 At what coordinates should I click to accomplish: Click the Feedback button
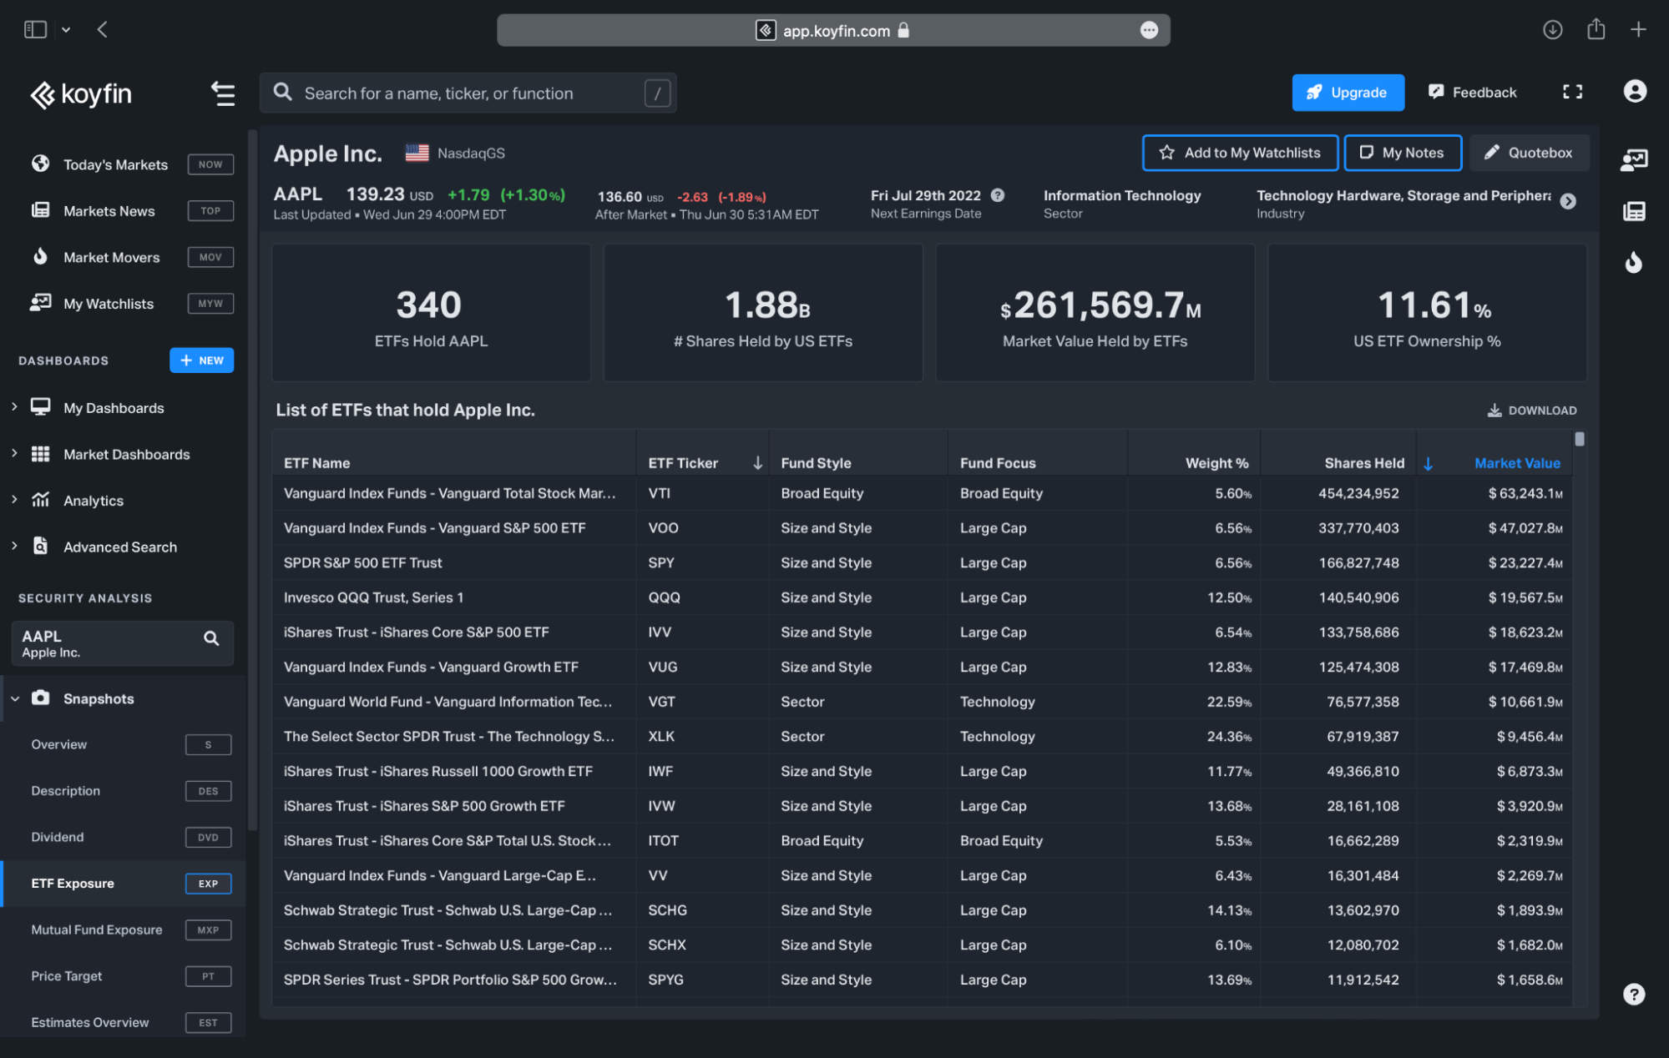pyautogui.click(x=1473, y=93)
